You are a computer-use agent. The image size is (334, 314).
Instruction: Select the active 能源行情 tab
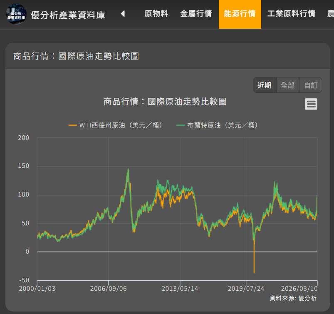tap(240, 14)
